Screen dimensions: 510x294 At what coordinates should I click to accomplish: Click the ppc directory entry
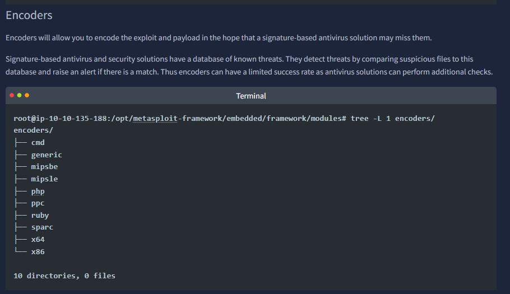pos(38,203)
